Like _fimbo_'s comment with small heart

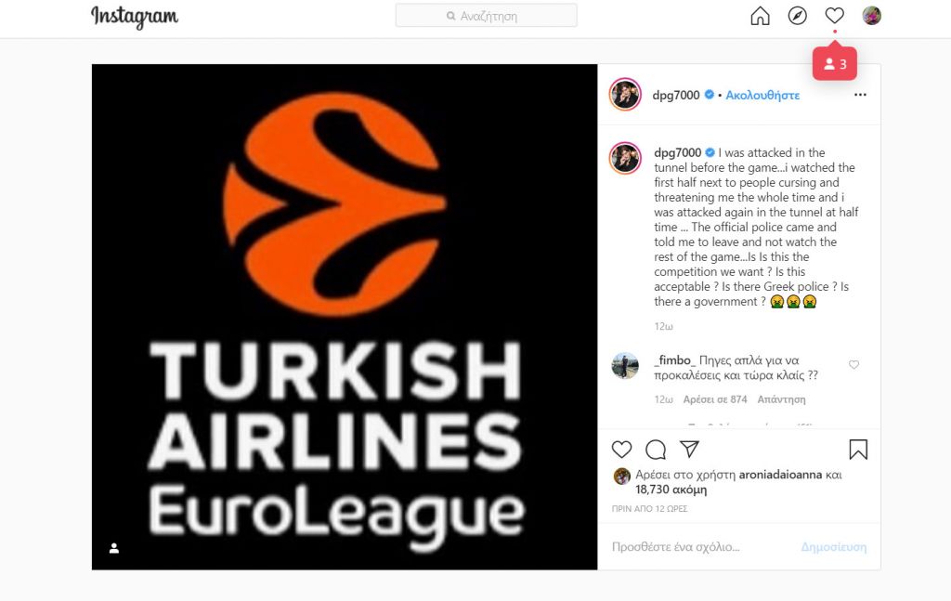point(854,364)
